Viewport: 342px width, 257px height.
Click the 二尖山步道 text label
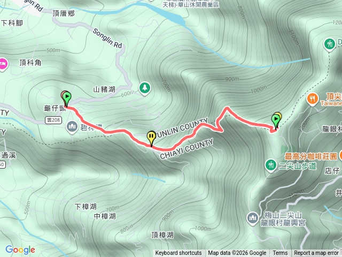coord(298,166)
